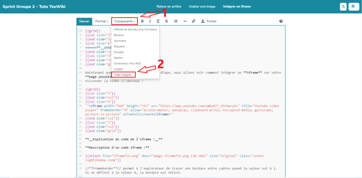Image resolution: width=362 pixels, height=178 pixels.
Task: Go to Retour en arrière link
Action: click(169, 6)
